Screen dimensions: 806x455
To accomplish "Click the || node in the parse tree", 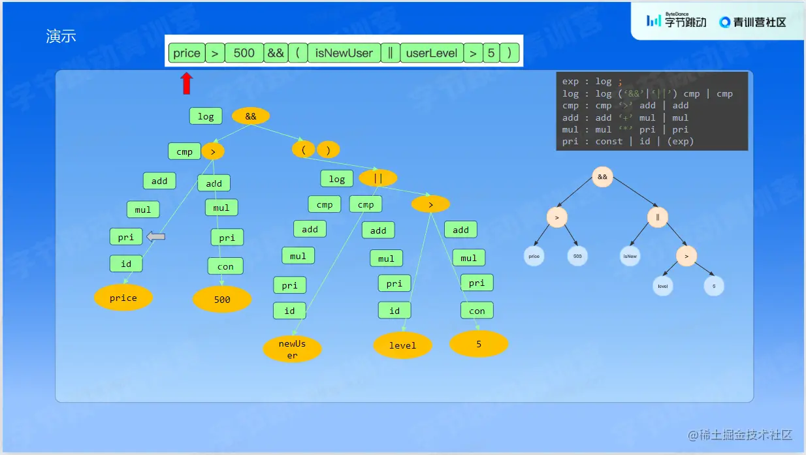I will pyautogui.click(x=378, y=178).
